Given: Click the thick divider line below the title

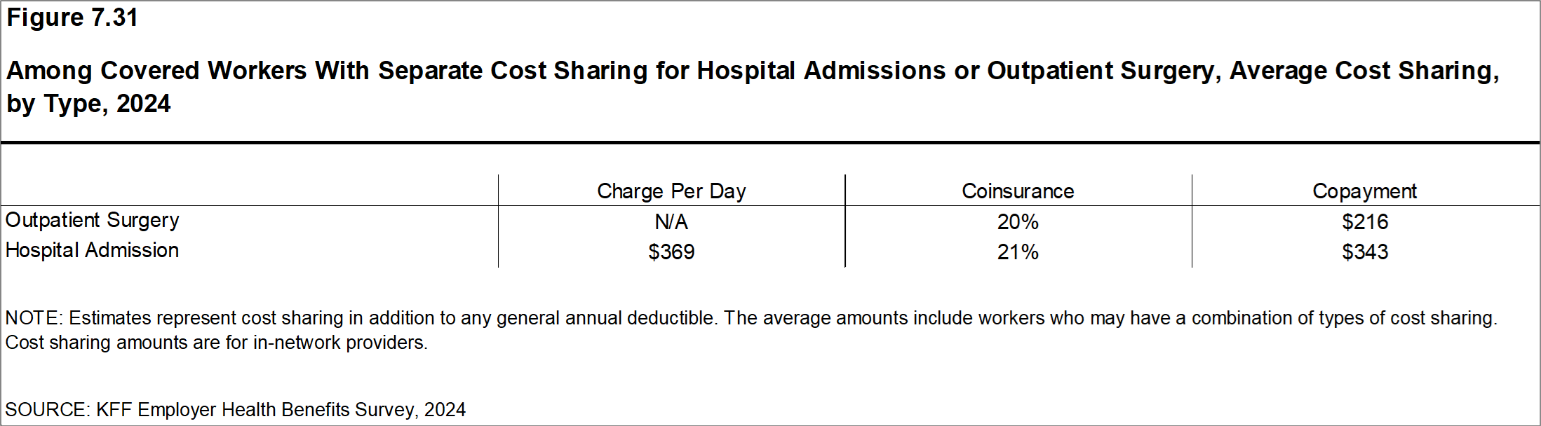Looking at the screenshot, I should (770, 143).
